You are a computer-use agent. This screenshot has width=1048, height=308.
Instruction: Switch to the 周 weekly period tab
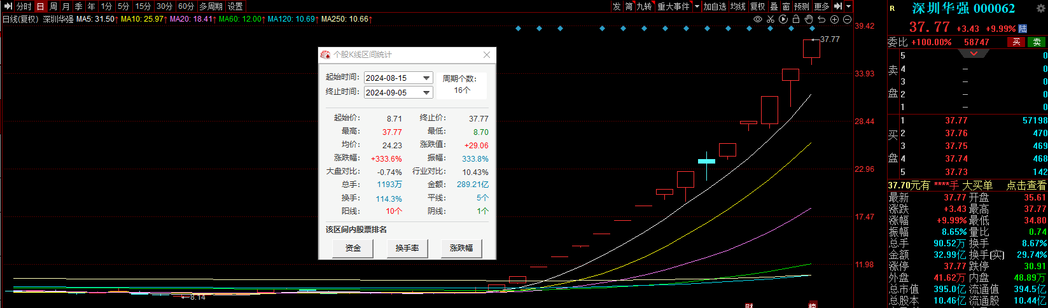point(53,6)
